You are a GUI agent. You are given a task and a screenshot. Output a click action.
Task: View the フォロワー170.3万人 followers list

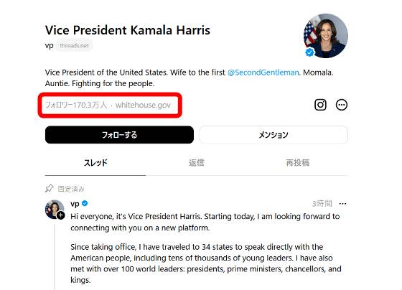pos(76,105)
